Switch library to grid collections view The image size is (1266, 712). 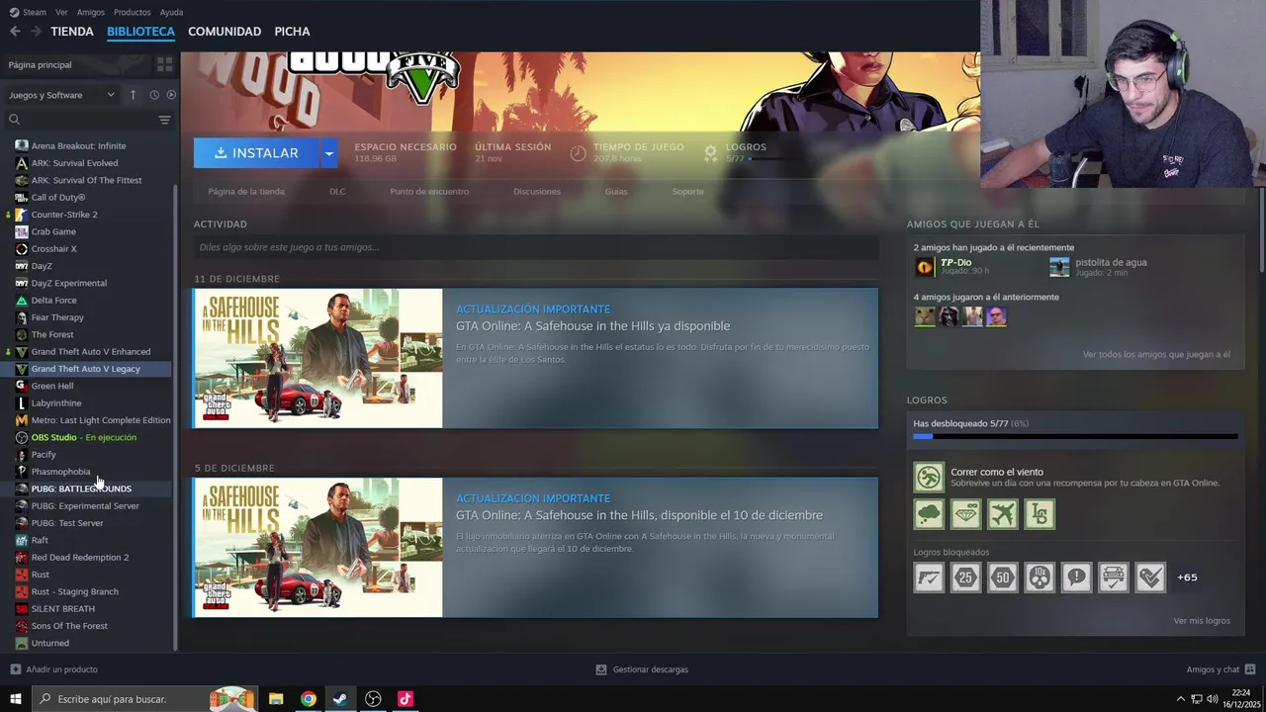tap(164, 64)
